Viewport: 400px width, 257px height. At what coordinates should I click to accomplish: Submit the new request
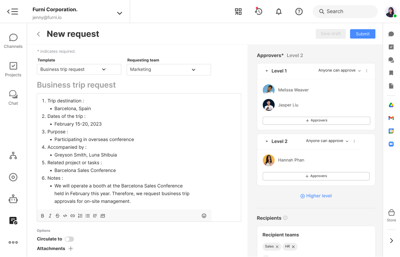[362, 34]
